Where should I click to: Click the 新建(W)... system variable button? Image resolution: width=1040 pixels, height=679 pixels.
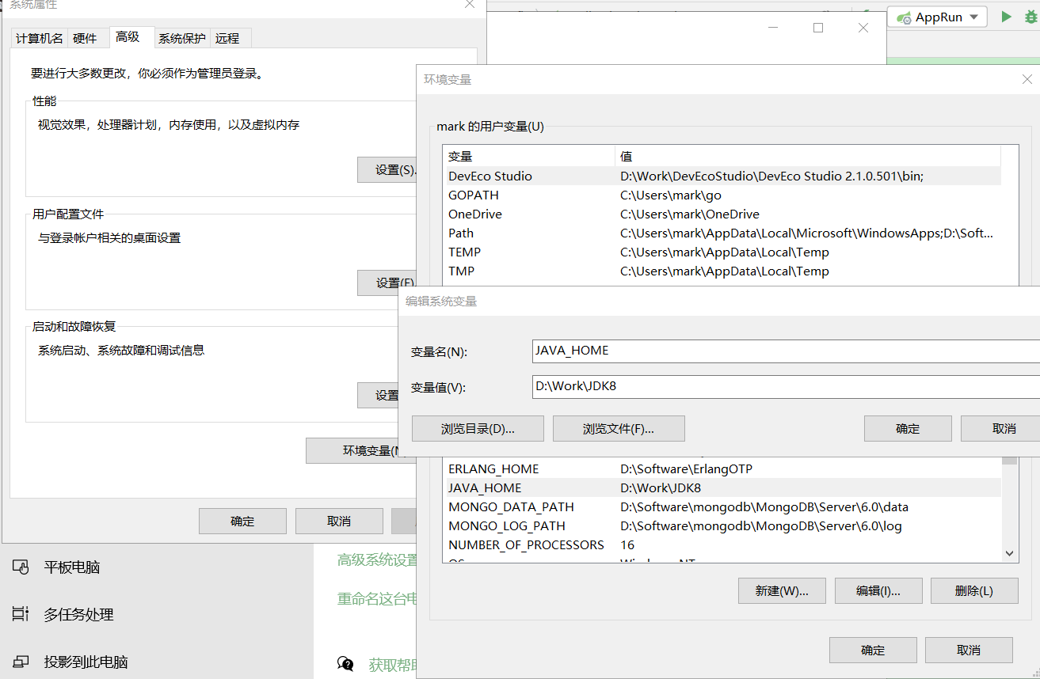coord(782,590)
